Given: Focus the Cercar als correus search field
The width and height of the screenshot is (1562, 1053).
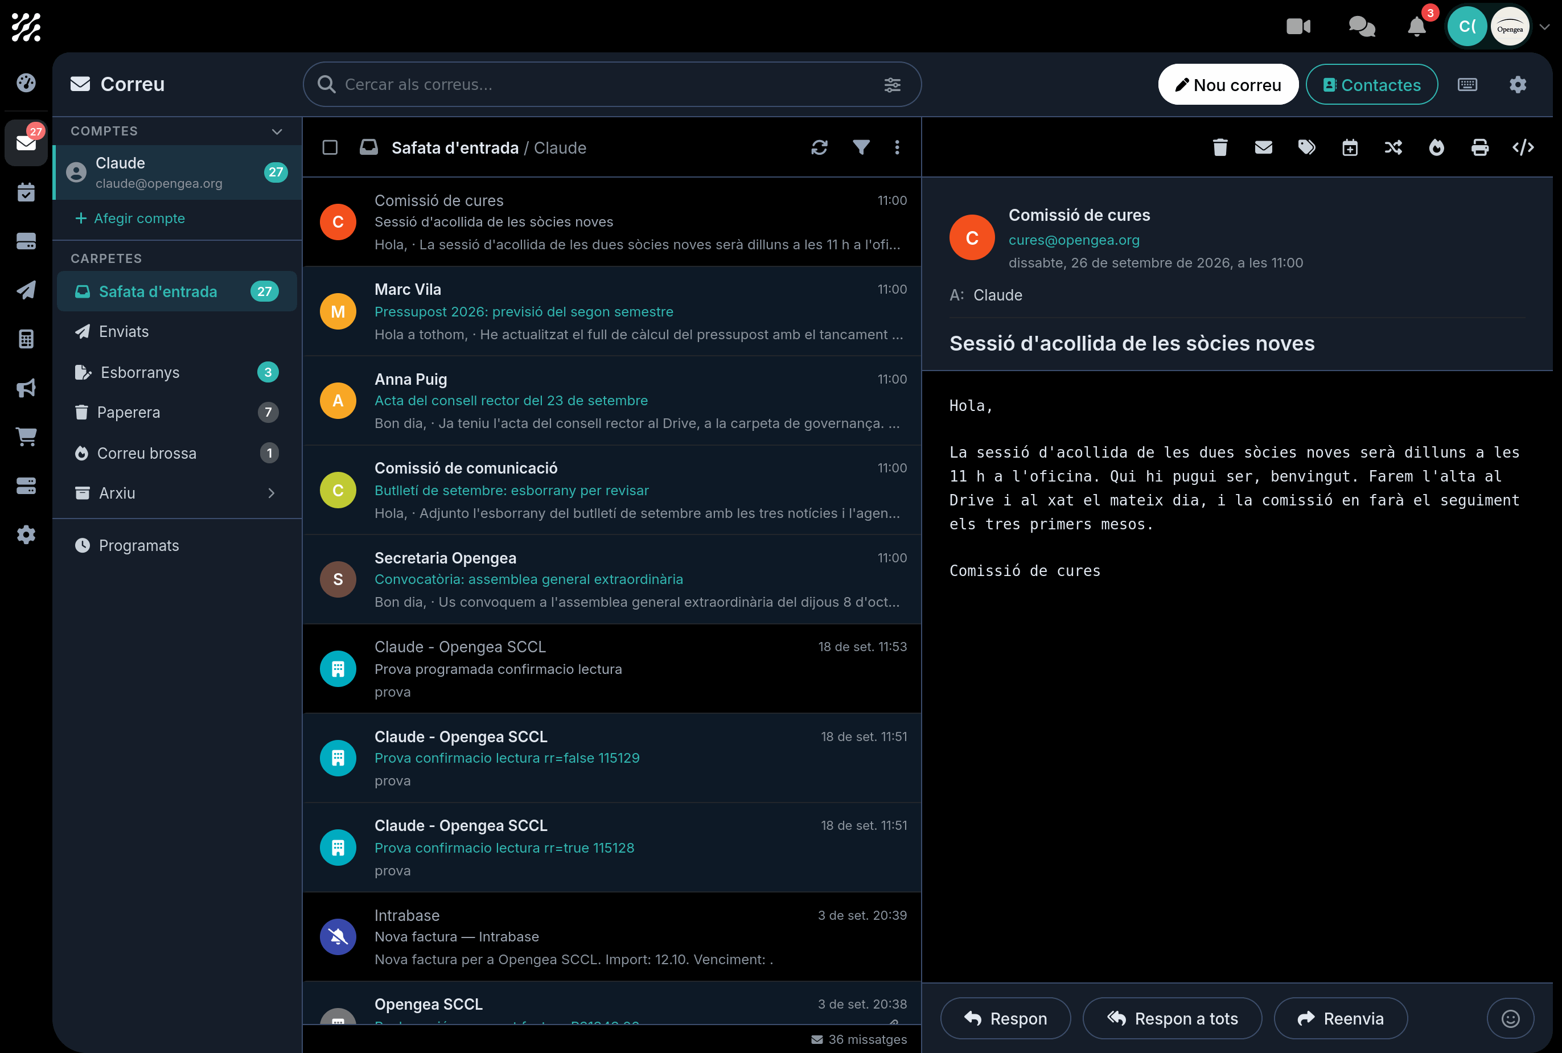Looking at the screenshot, I should 612,85.
